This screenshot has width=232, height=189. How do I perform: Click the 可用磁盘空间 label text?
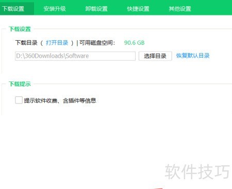(x=97, y=43)
